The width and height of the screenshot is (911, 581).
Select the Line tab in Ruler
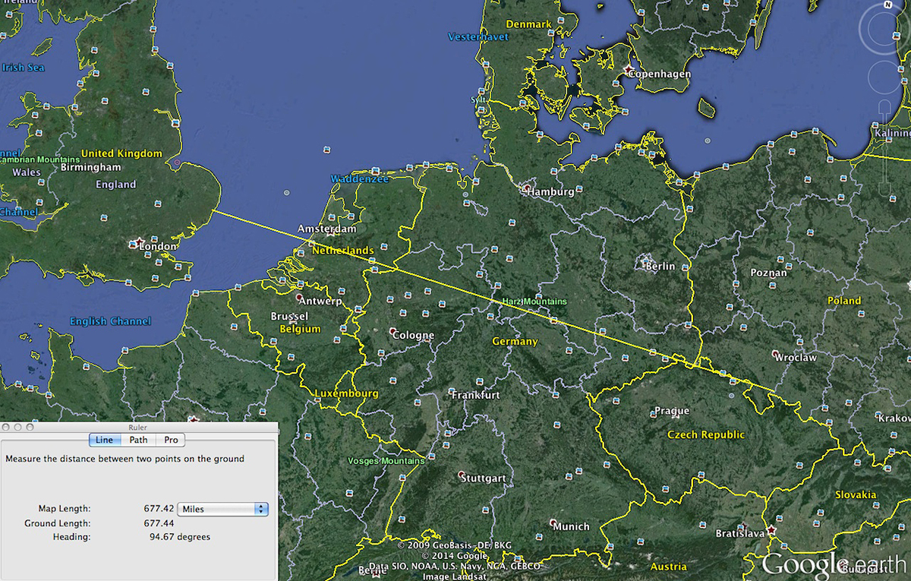coord(104,440)
